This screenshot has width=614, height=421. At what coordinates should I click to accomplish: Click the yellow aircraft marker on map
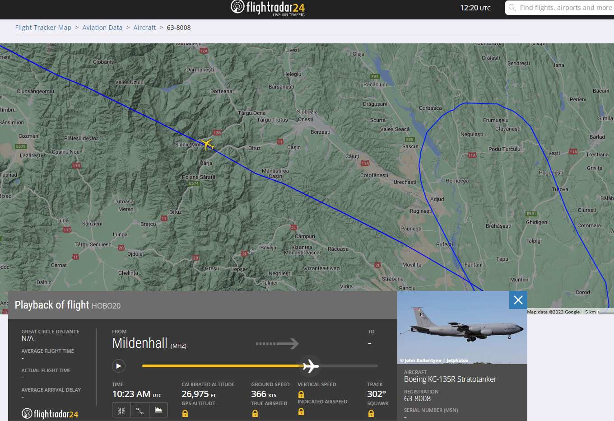(208, 144)
